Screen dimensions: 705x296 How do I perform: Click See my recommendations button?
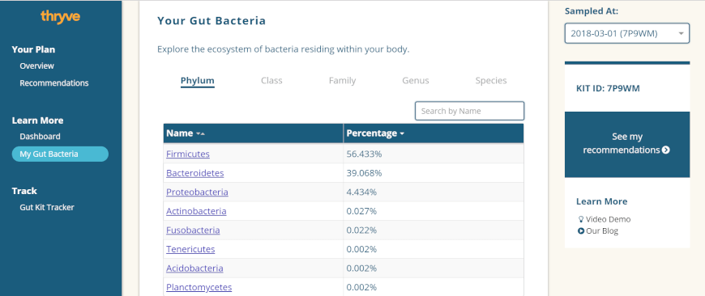pos(626,144)
